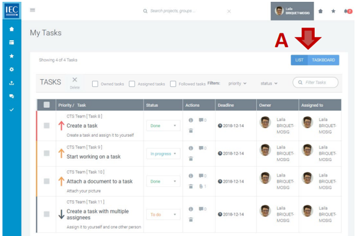This screenshot has height=236, width=356.
Task: Open info icon for multiple assignees task
Action: (191, 209)
